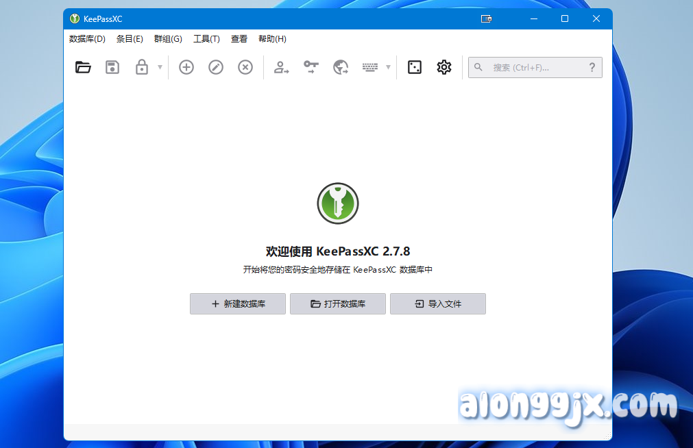The image size is (693, 448).
Task: Click the search help question mark
Action: pos(592,67)
